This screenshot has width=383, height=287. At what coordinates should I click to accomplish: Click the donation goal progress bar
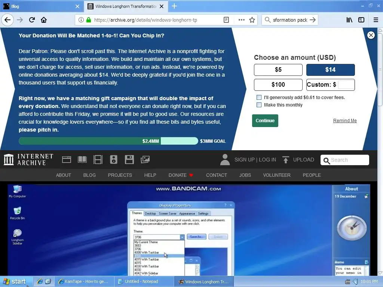coord(108,141)
